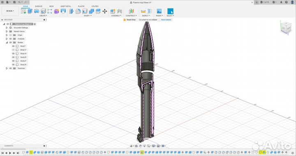Open the INSPECT dropdown menu
The image size is (296, 156).
coord(146,16)
